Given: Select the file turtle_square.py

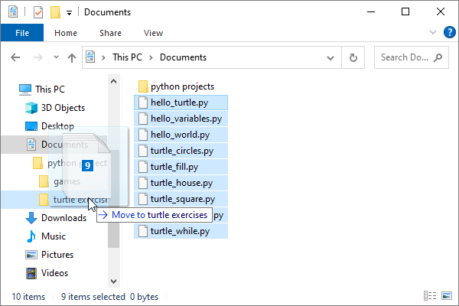Looking at the screenshot, I should 181,199.
